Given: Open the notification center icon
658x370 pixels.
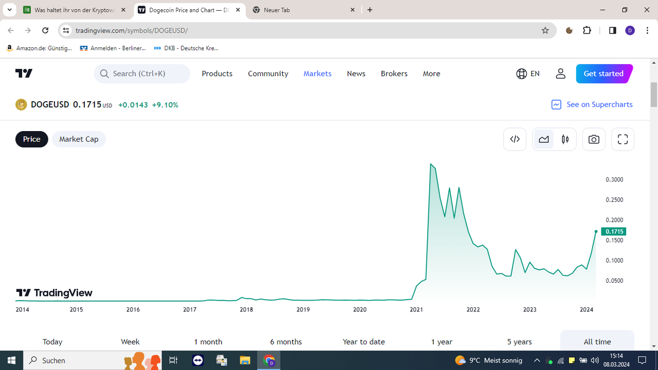Looking at the screenshot, I should 642,360.
